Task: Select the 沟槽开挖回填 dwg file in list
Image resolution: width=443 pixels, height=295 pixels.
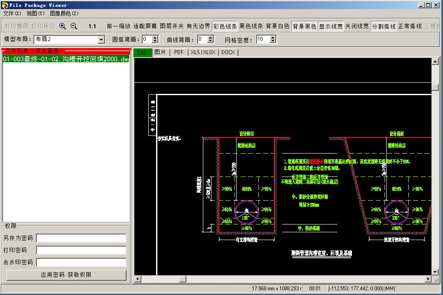Action: (x=66, y=59)
